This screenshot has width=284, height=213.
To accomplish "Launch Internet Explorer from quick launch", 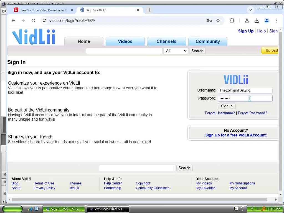I will point(30,209).
